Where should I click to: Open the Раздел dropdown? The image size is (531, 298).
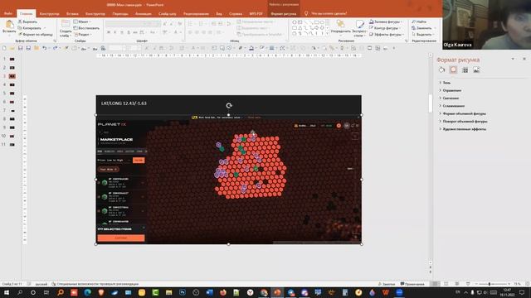pyautogui.click(x=82, y=35)
